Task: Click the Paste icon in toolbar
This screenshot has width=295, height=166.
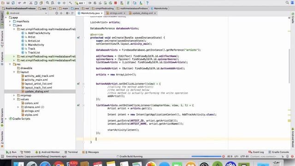Action: point(41,3)
